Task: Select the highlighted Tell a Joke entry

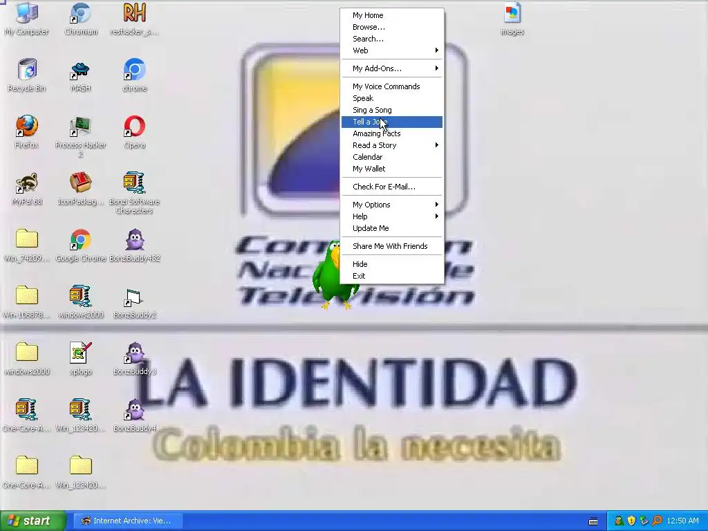Action: click(x=392, y=122)
